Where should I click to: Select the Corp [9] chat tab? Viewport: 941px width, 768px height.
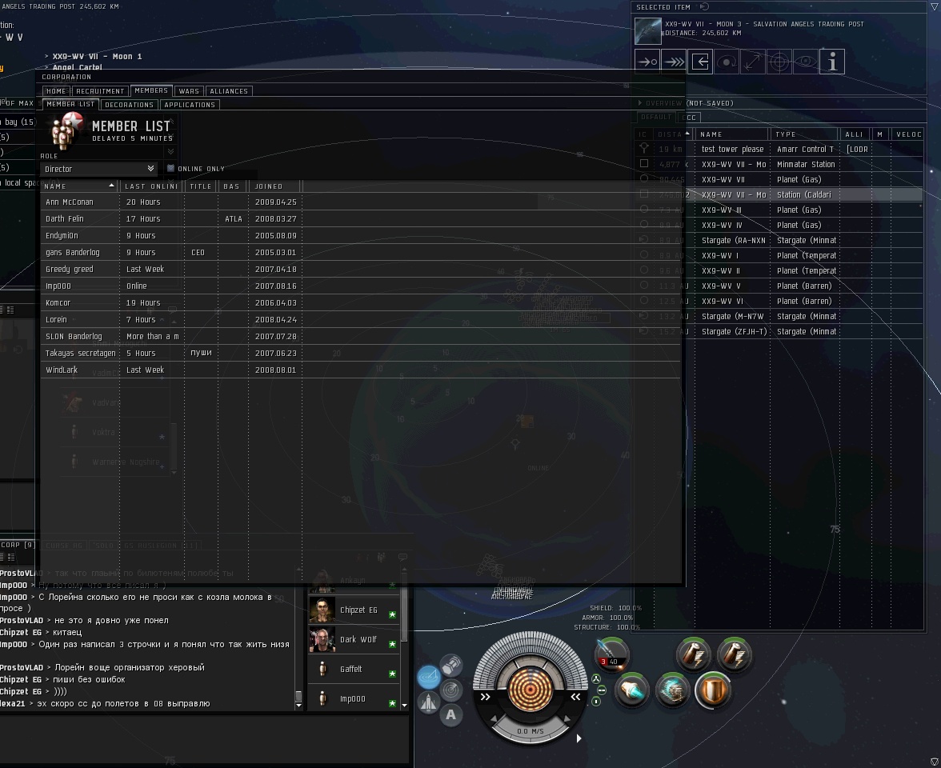tap(18, 545)
